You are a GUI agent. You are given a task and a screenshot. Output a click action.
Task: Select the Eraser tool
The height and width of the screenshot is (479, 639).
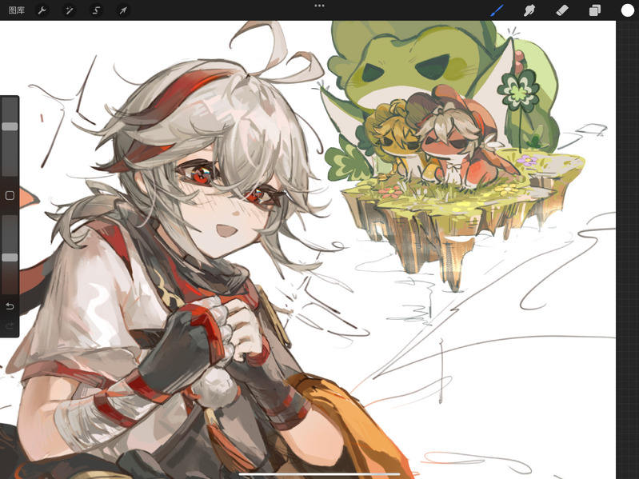[562, 10]
